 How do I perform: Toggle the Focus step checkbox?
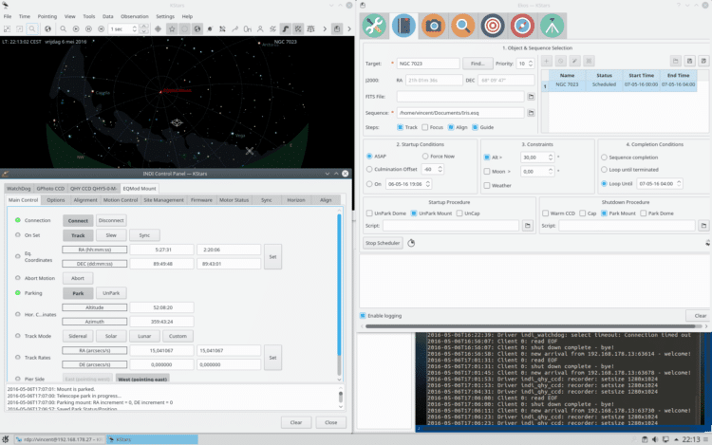click(x=425, y=127)
